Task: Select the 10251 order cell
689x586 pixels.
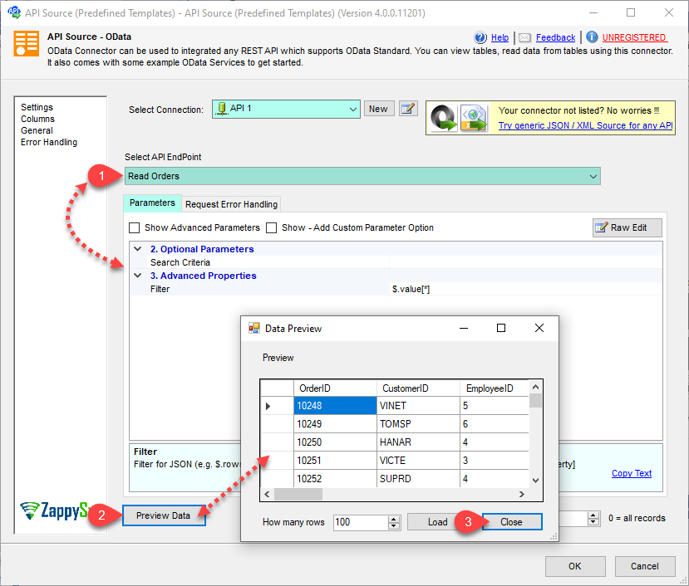Action: tap(335, 461)
